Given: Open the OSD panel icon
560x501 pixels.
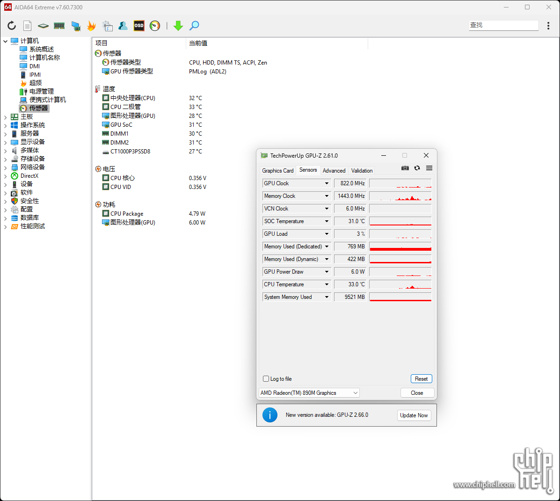Looking at the screenshot, I should coord(139,26).
